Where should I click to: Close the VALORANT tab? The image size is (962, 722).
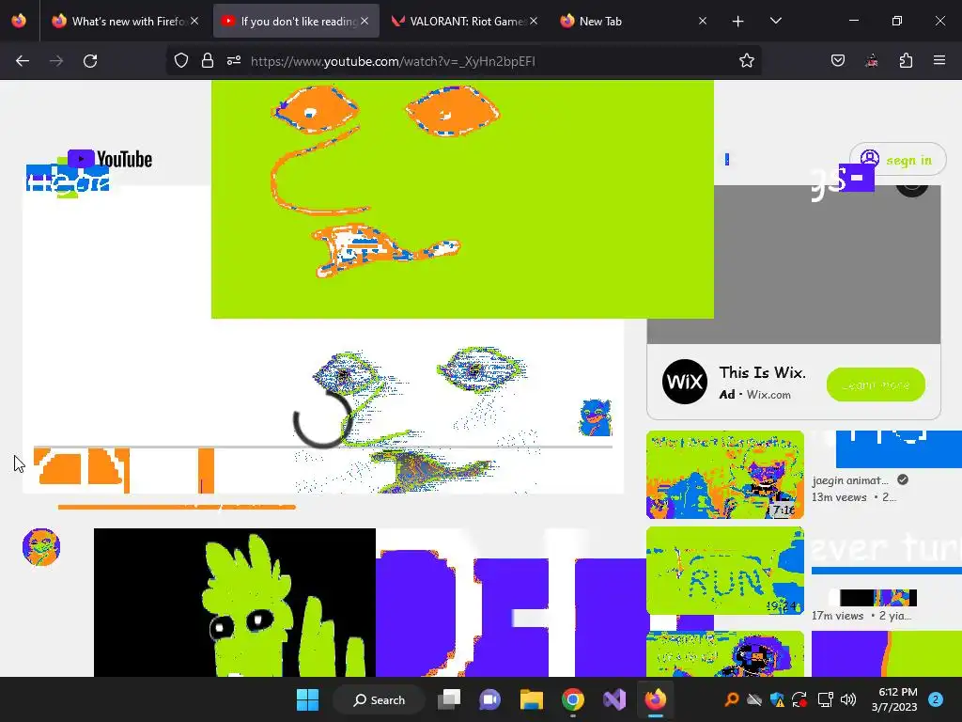(x=534, y=21)
